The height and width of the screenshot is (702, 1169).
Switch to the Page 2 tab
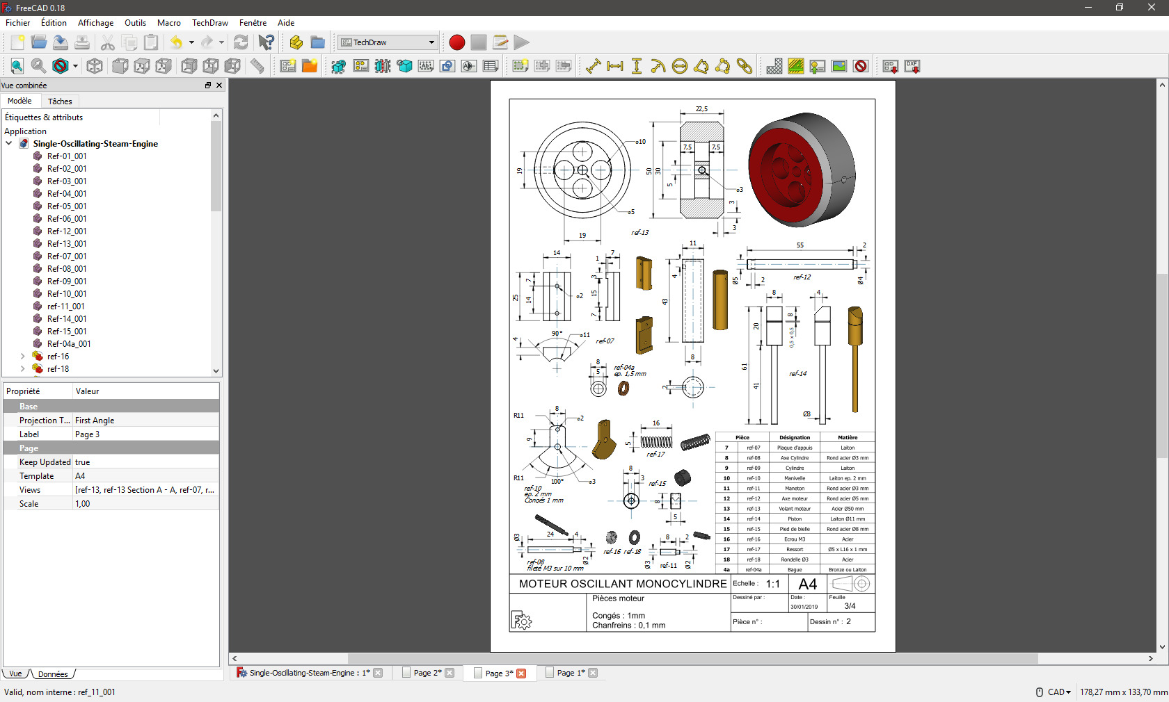(427, 673)
